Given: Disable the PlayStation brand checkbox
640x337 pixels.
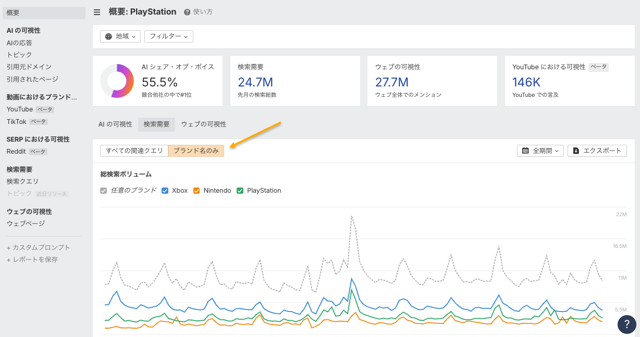Looking at the screenshot, I should tap(240, 191).
